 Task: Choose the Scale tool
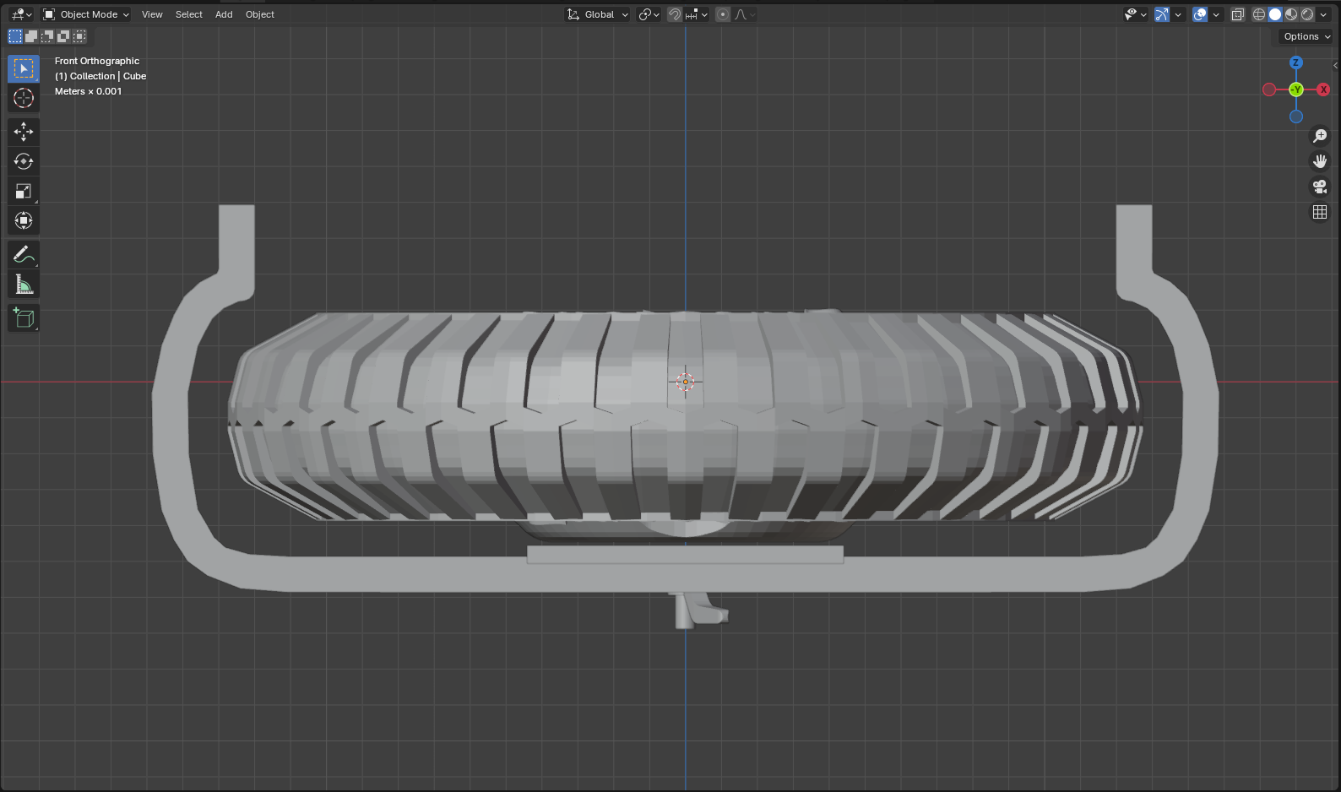[24, 192]
